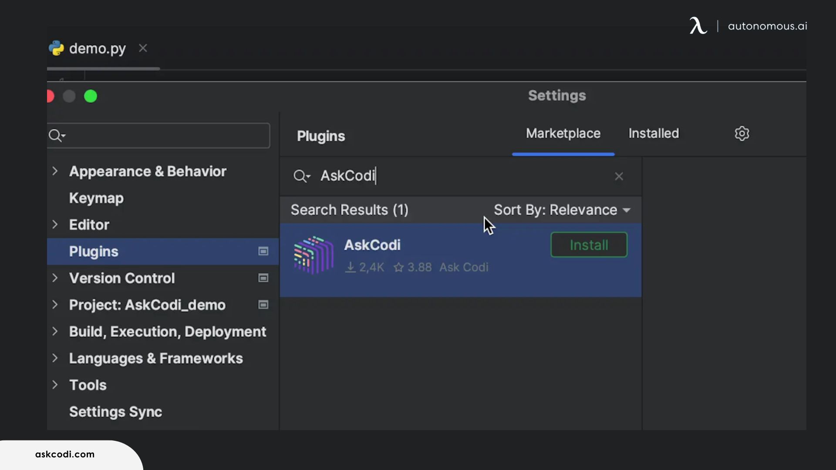This screenshot has width=836, height=470.
Task: Expand the Editor settings section
Action: click(55, 225)
